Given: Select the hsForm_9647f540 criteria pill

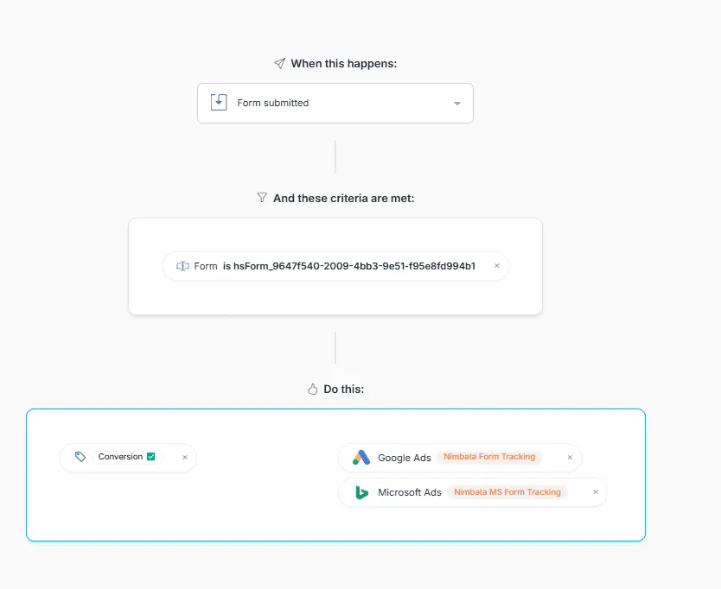Looking at the screenshot, I should (335, 266).
